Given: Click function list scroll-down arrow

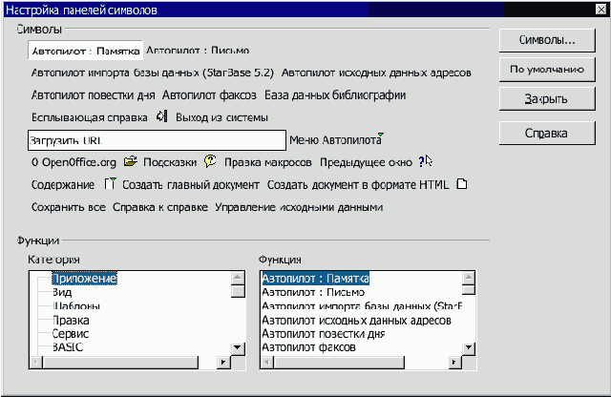Looking at the screenshot, I should 469,347.
